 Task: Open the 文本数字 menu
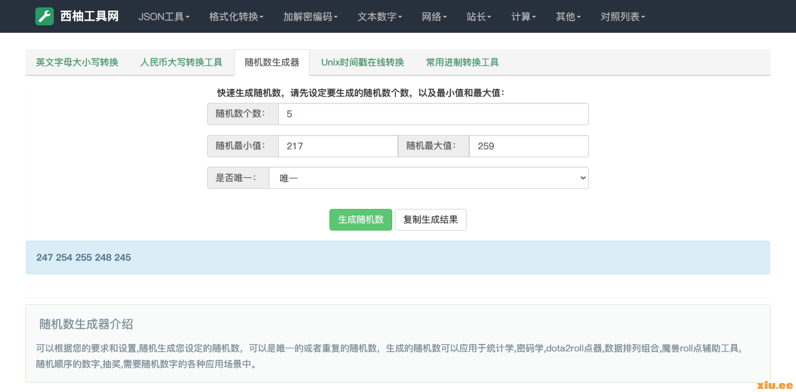coord(380,17)
